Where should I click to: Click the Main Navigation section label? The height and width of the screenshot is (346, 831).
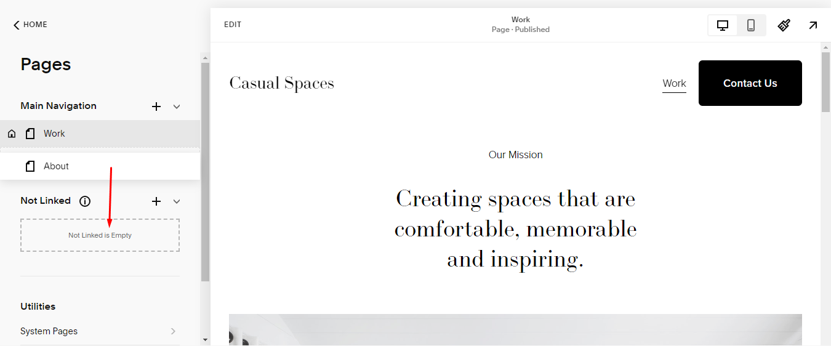pos(58,106)
